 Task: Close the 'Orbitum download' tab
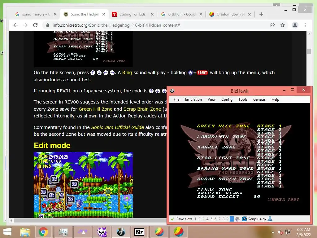pyautogui.click(x=250, y=14)
